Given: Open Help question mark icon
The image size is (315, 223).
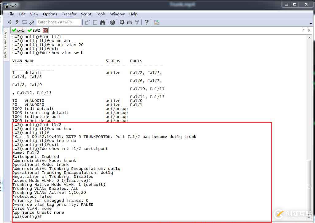Looking at the screenshot, I should click(x=147, y=22).
